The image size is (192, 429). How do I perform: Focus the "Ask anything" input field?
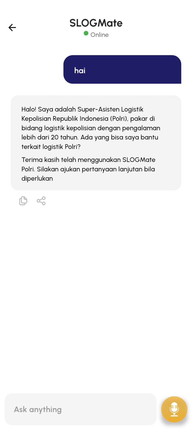point(81,409)
